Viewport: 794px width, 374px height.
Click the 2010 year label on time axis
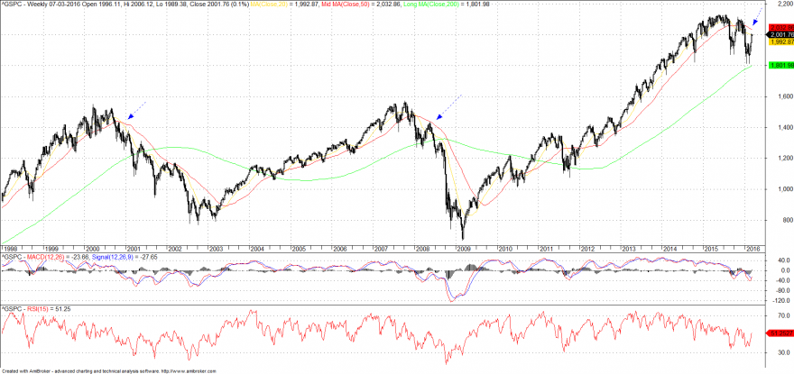pyautogui.click(x=505, y=250)
